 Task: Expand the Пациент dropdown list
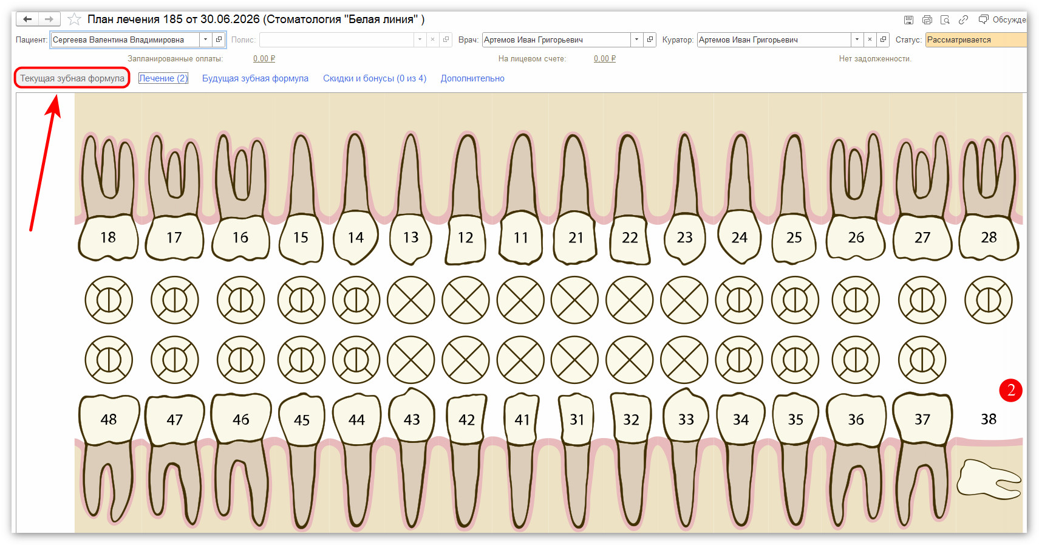click(206, 39)
